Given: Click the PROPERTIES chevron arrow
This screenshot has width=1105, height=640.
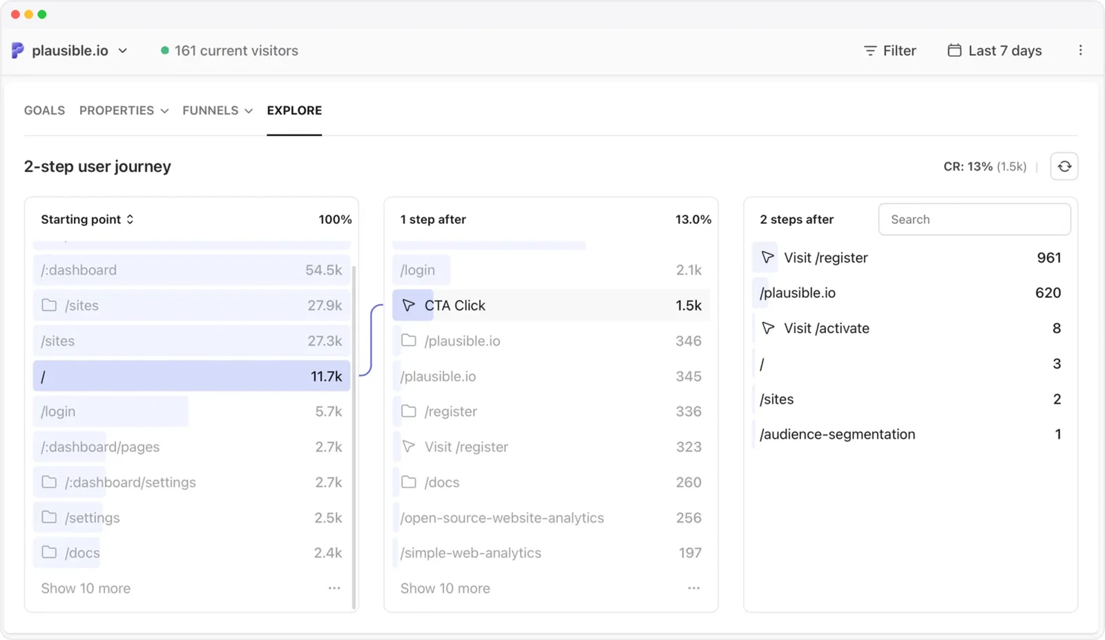Looking at the screenshot, I should [164, 111].
